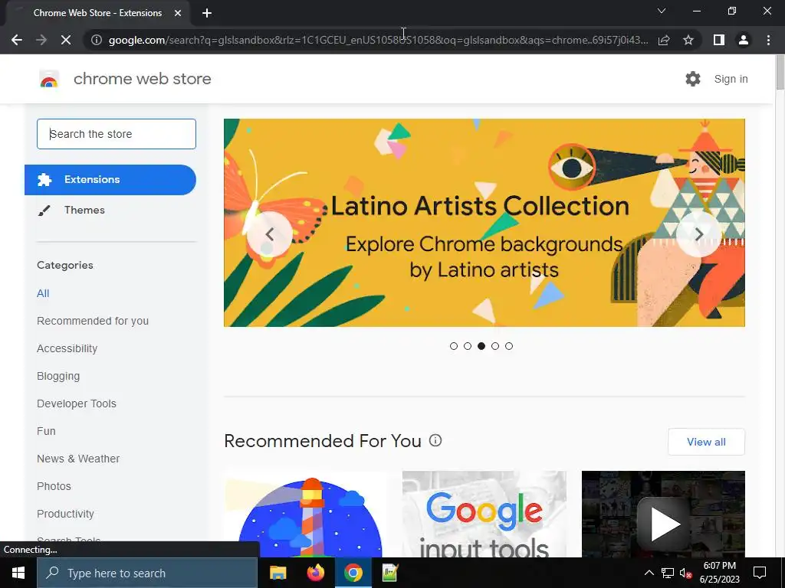Open network status in system tray
Image resolution: width=785 pixels, height=588 pixels.
point(668,573)
